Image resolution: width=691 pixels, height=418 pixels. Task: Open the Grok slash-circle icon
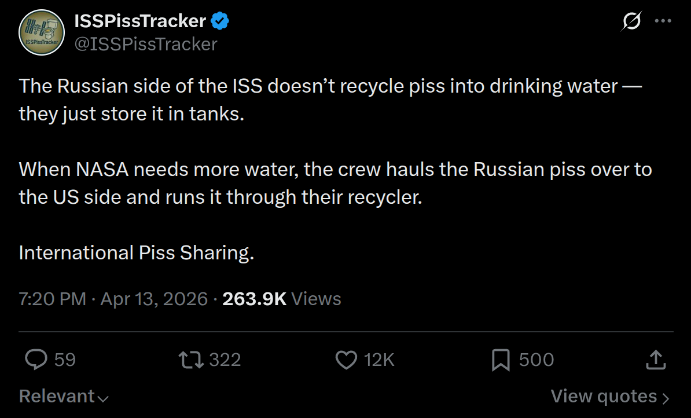click(631, 21)
